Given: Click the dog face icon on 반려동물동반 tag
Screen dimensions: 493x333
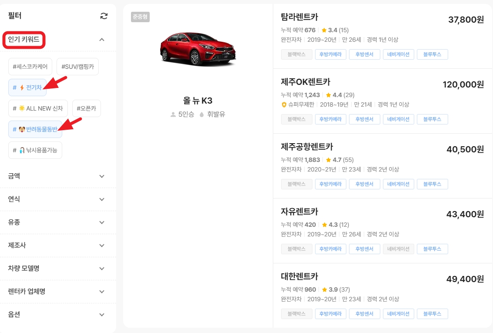Looking at the screenshot, I should point(22,129).
